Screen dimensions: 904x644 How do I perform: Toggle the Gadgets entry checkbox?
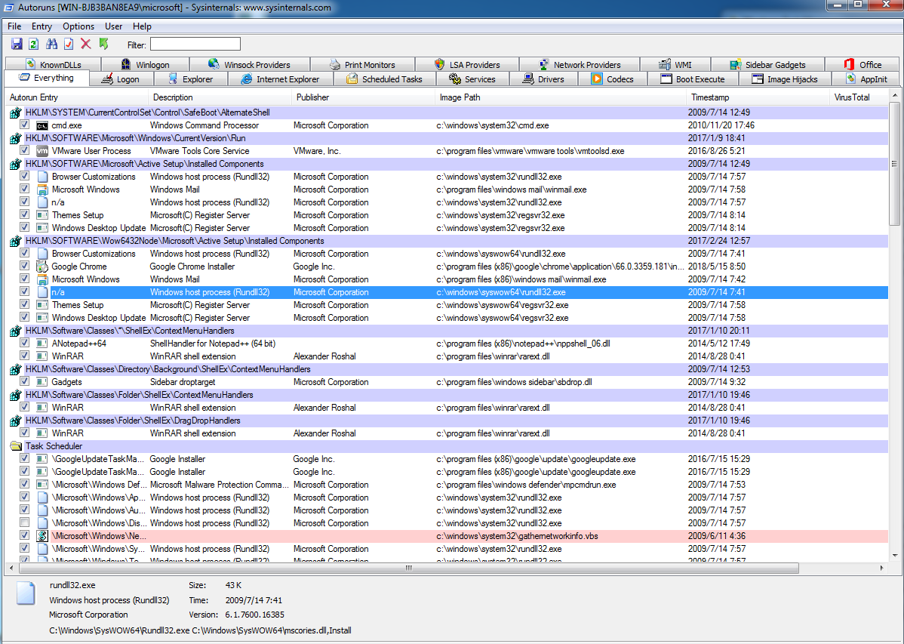pyautogui.click(x=25, y=382)
